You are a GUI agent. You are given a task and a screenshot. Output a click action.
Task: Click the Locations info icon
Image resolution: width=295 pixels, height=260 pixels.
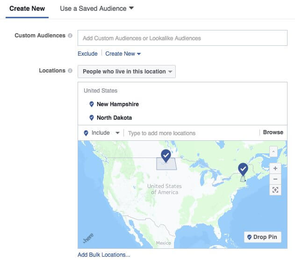coord(70,71)
